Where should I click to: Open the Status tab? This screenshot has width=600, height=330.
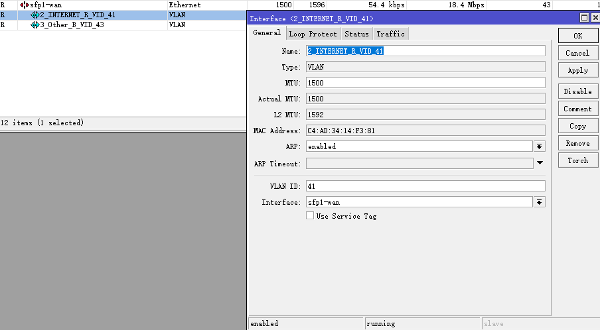356,34
